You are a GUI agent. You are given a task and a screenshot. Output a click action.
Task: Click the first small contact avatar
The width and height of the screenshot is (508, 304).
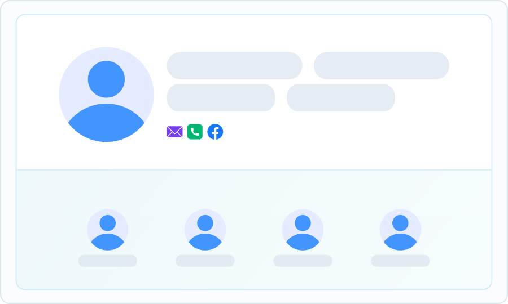click(x=108, y=230)
